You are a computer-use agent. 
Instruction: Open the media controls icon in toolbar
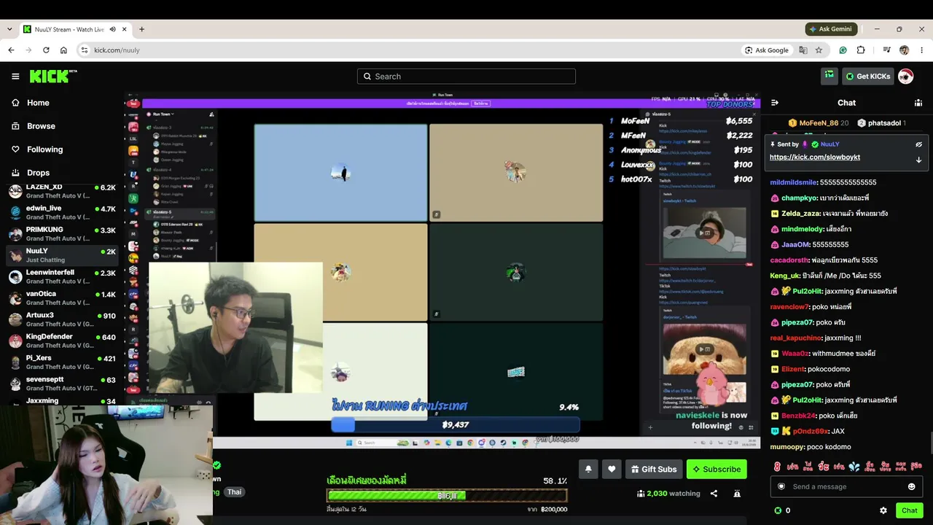coord(886,50)
